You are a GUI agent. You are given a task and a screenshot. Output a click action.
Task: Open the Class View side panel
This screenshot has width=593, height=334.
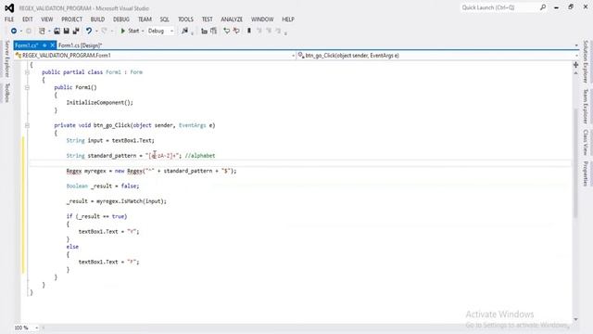pos(586,142)
